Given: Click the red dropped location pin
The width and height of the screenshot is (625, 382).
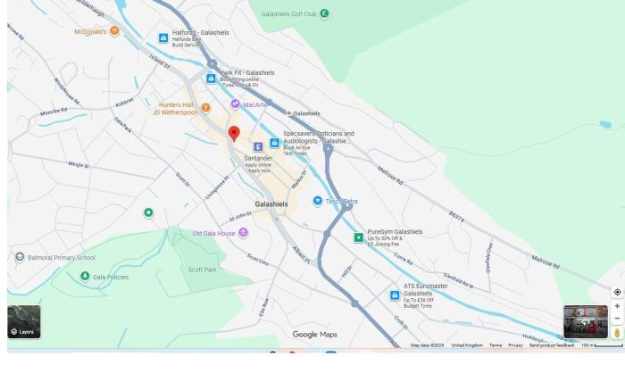Looking at the screenshot, I should [x=234, y=134].
